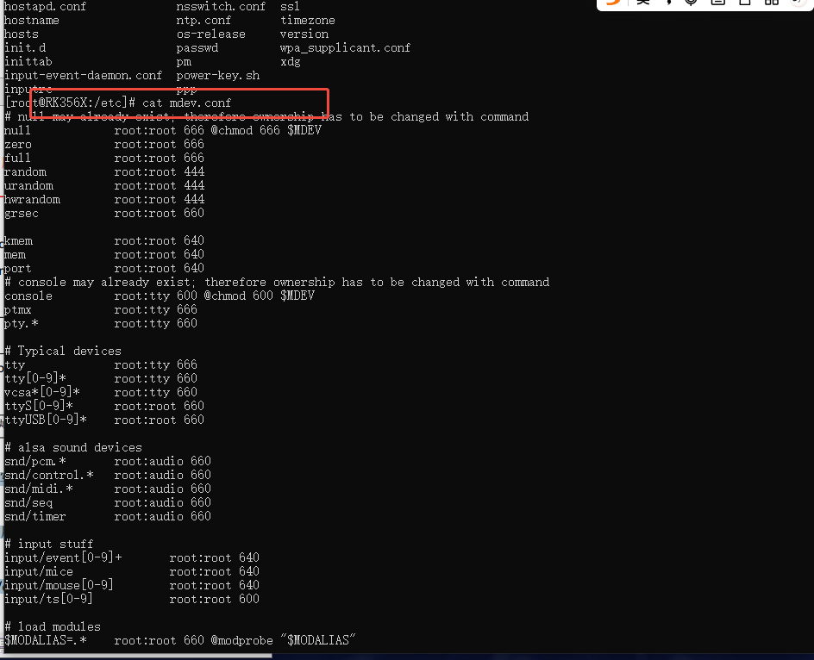Click the 'snd/seq' entry

click(28, 503)
